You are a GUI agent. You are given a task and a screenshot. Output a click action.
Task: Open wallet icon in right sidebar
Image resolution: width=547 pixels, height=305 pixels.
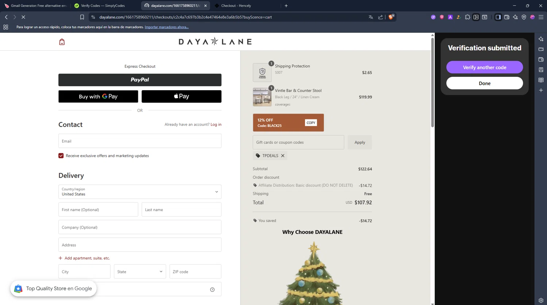(541, 59)
